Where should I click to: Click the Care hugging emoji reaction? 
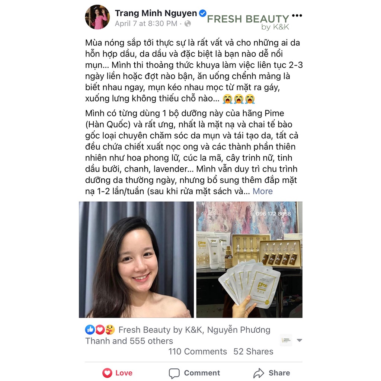[110, 330]
